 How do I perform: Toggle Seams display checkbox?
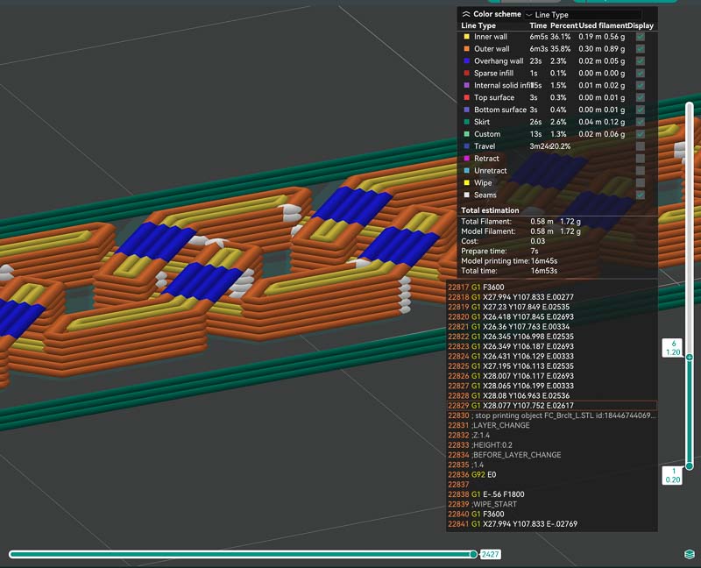point(641,195)
